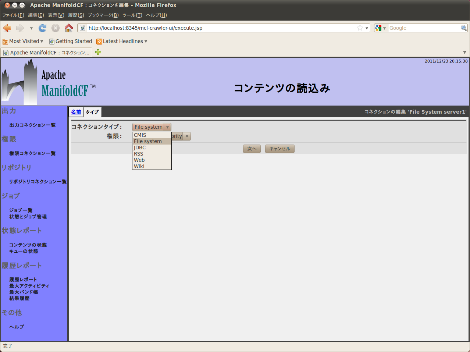470x352 pixels.
Task: Choose Wiki in the connection type dropdown
Action: (139, 166)
